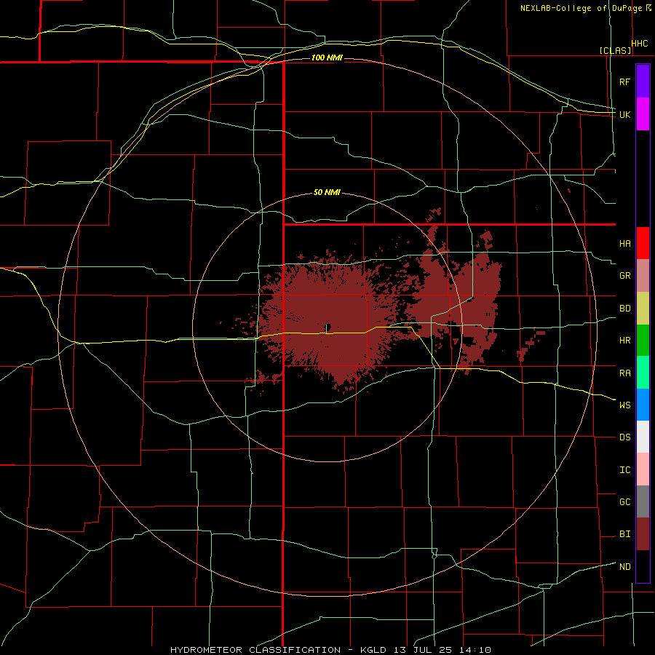Click the HA red legend swatch

(643, 243)
